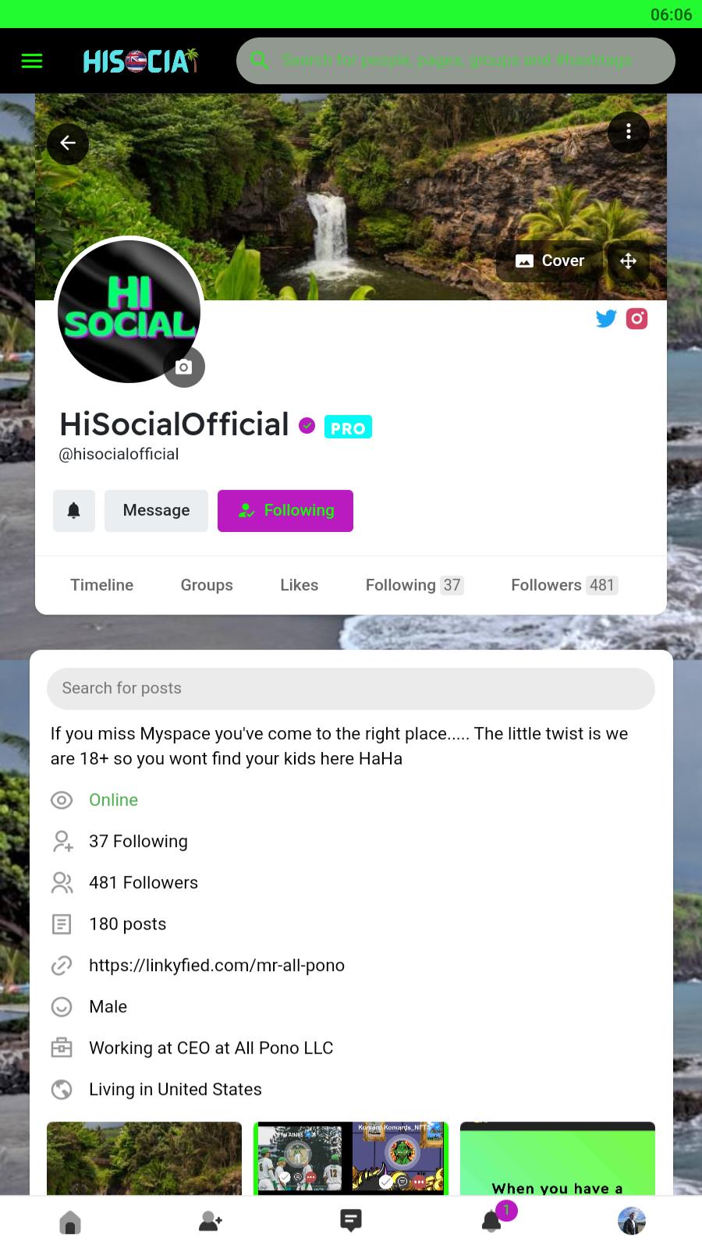The width and height of the screenshot is (702, 1248).
Task: Open the linkyfied.com/mr-all-pono link
Action: click(217, 966)
